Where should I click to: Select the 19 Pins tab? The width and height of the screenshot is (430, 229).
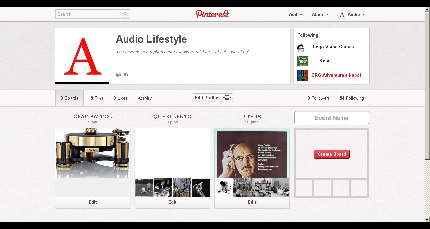tap(96, 98)
